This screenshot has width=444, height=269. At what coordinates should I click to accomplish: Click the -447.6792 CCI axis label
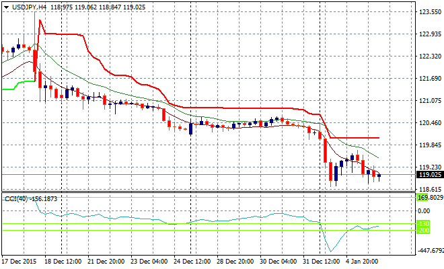point(431,251)
